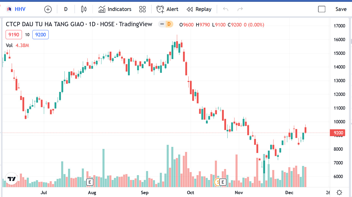Image resolution: width=352 pixels, height=197 pixels.
Task: Save the chart layout
Action: [x=341, y=9]
